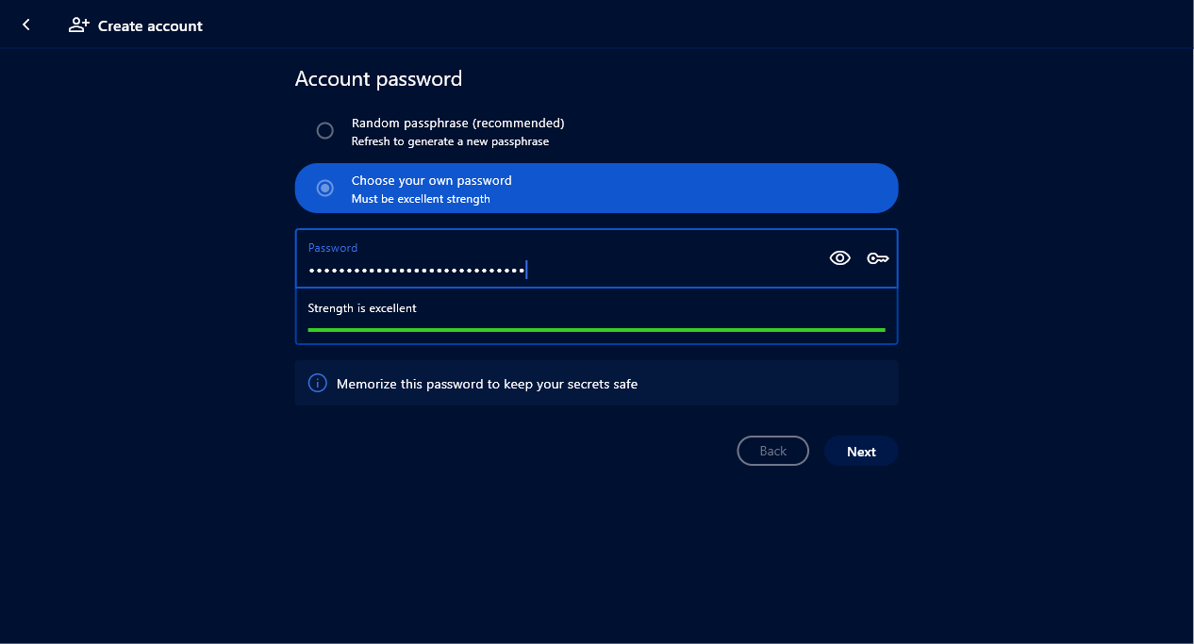Click the back arrow in the header
Viewport: 1194px width, 644px height.
[x=26, y=25]
